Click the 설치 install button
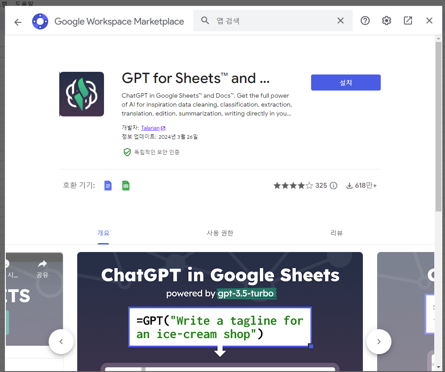This screenshot has width=445, height=372. coord(345,83)
